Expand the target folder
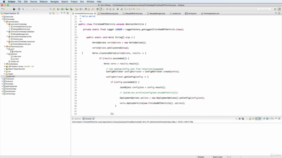 point(5,74)
